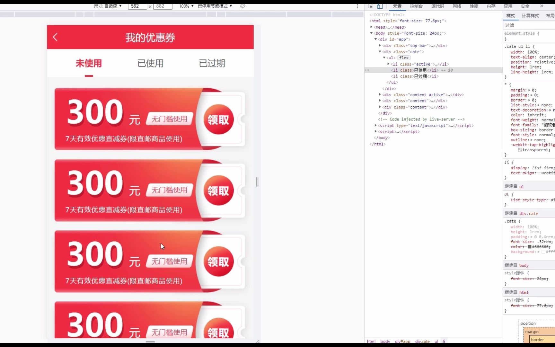555x347 pixels.
Task: Open the 源代码 DevTools tab
Action: [x=437, y=6]
